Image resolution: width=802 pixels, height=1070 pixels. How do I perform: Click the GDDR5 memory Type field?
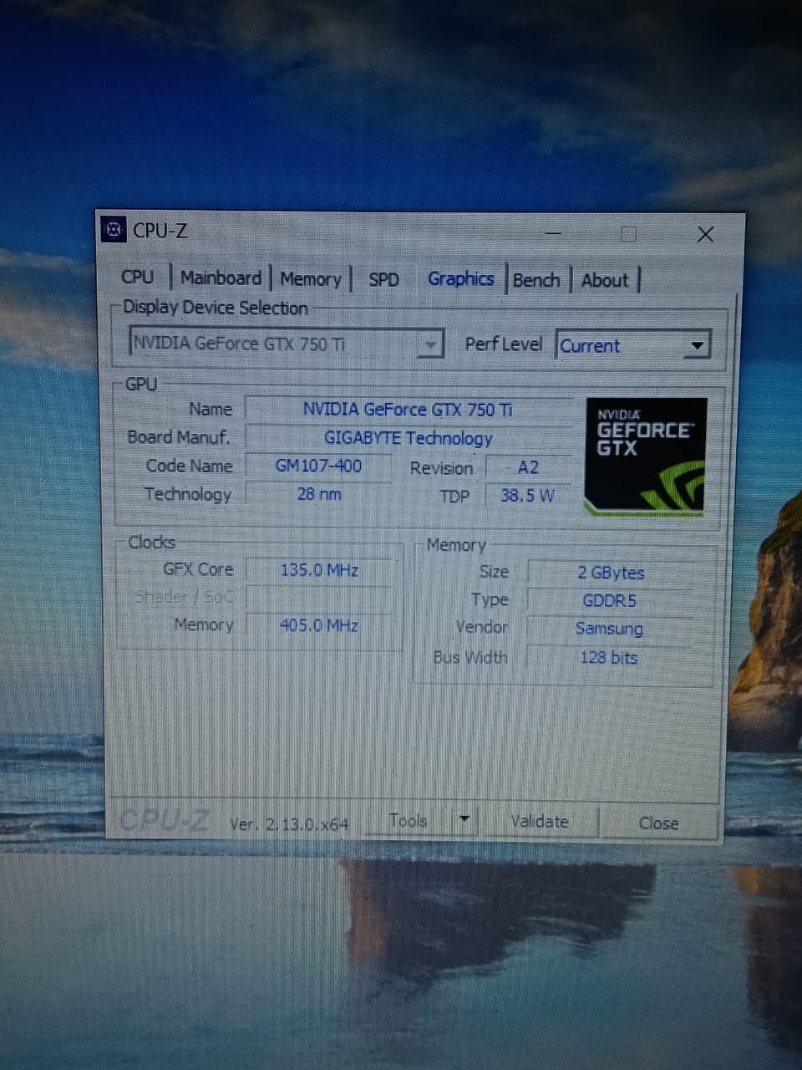tap(610, 600)
